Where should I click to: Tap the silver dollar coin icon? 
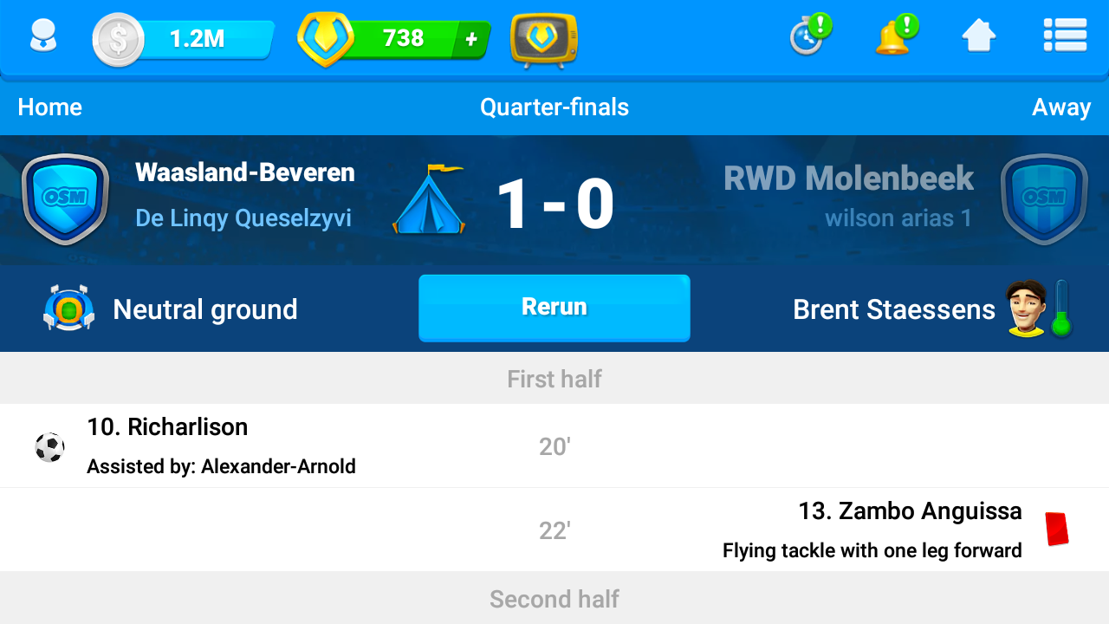click(x=118, y=40)
